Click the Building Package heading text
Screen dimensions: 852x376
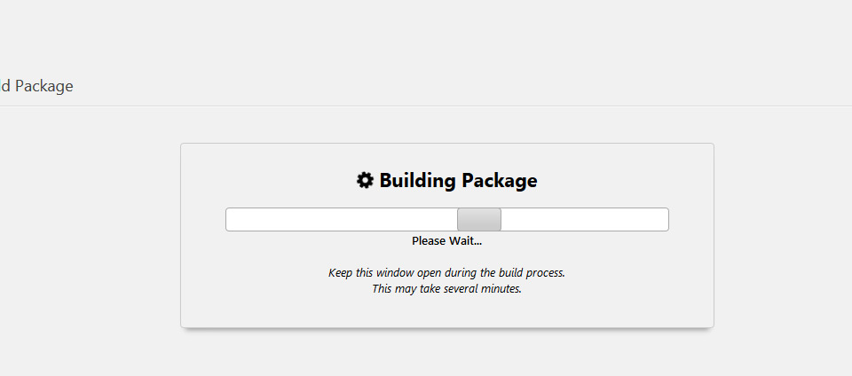click(458, 180)
